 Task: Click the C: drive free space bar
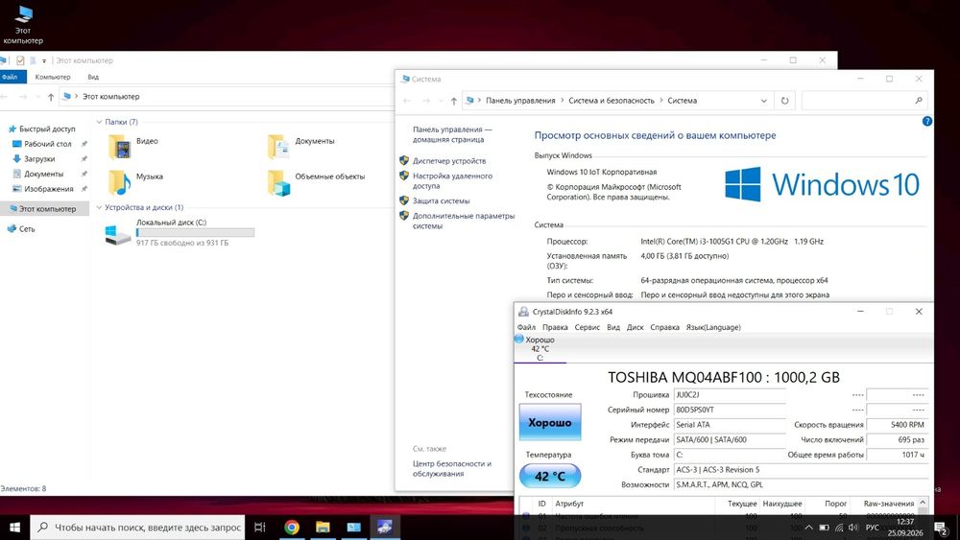click(195, 232)
